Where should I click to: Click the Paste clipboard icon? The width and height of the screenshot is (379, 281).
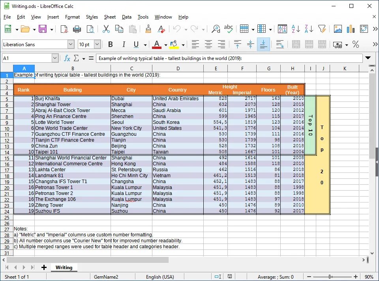coord(133,29)
